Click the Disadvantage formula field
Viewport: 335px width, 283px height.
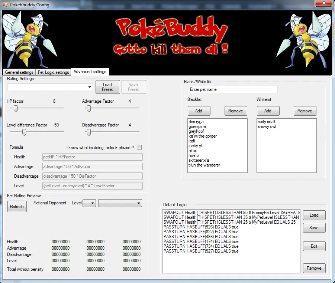coord(93,176)
